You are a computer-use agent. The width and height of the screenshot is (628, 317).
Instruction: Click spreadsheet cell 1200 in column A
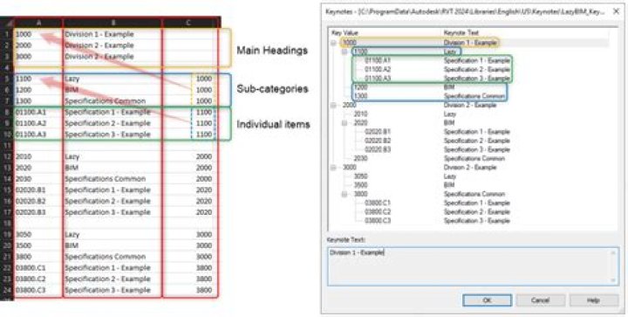click(x=38, y=90)
